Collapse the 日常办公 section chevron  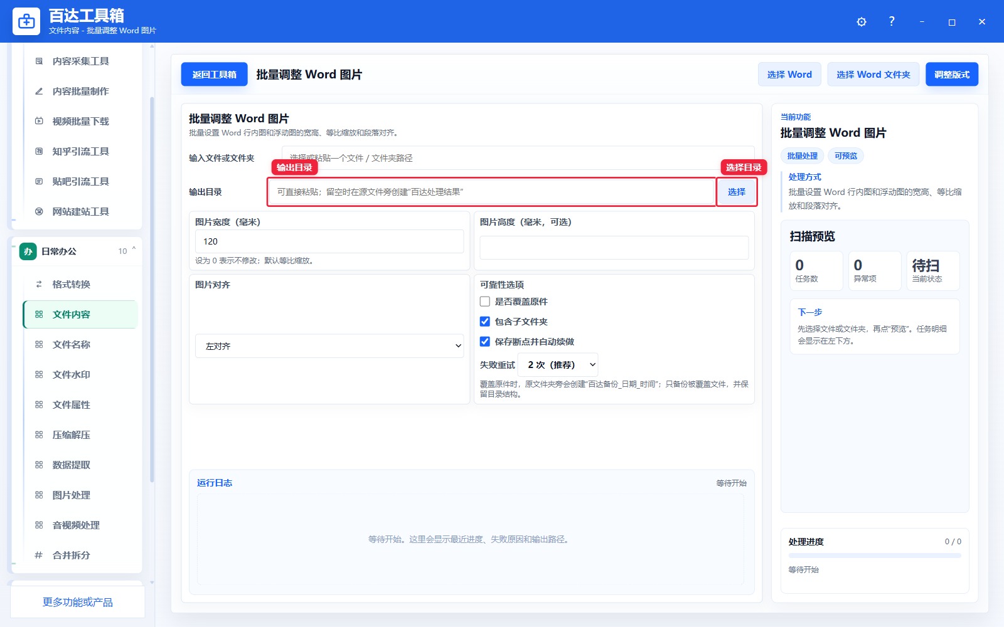[134, 250]
